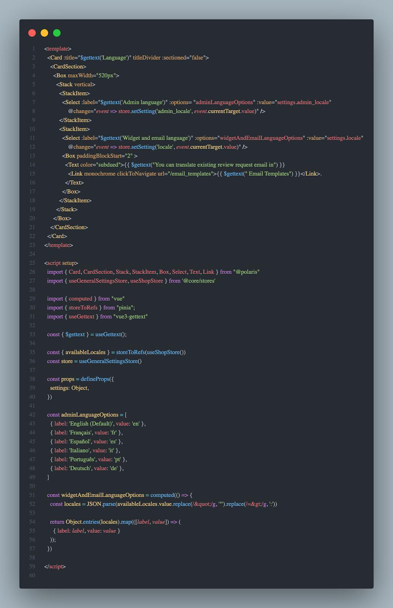Select line number 25 in the gutter
Image resolution: width=393 pixels, height=608 pixels.
tap(32, 263)
